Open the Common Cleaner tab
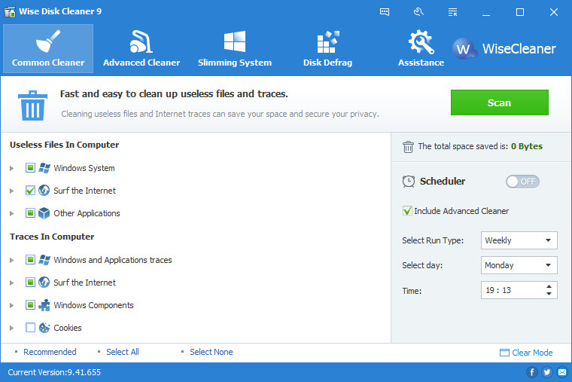The image size is (572, 382). (x=48, y=48)
